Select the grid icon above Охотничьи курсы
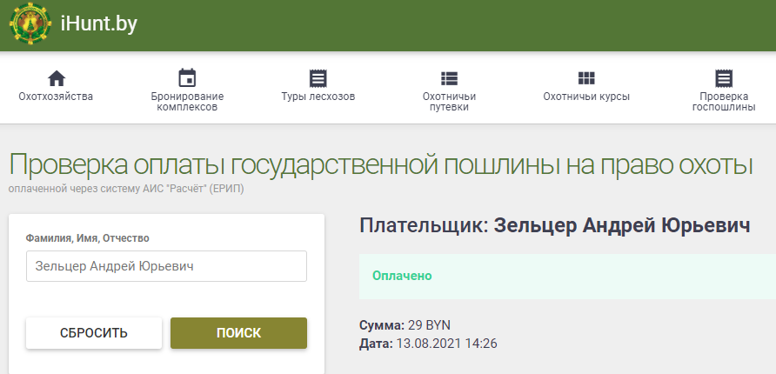Image resolution: width=776 pixels, height=374 pixels. point(586,77)
